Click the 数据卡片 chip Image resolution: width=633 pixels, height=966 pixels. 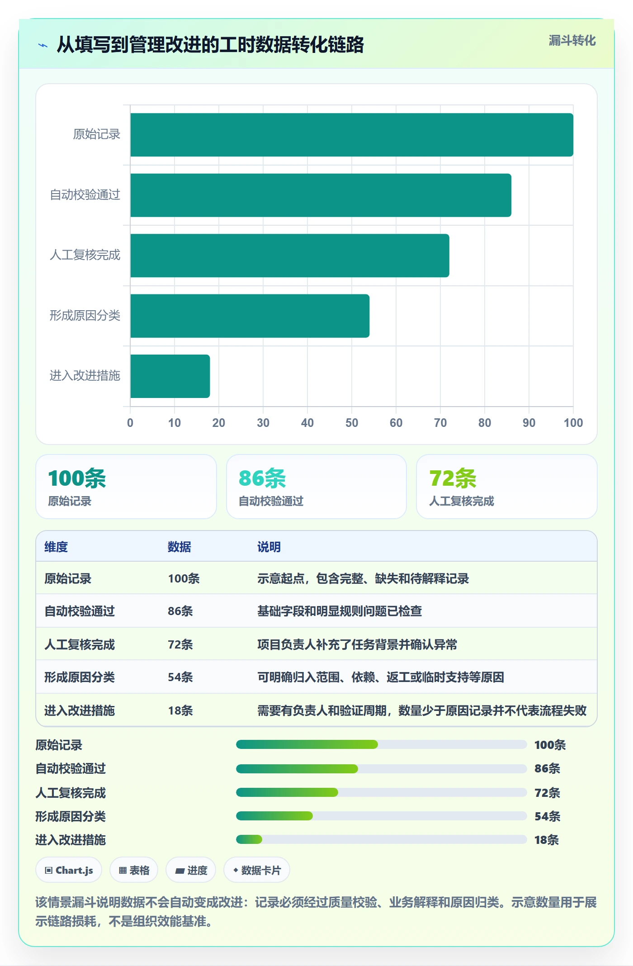(257, 870)
